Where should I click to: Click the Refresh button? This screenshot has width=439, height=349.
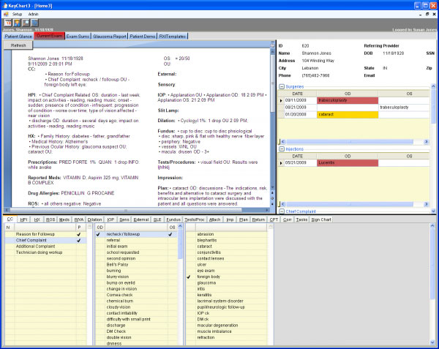click(x=18, y=45)
